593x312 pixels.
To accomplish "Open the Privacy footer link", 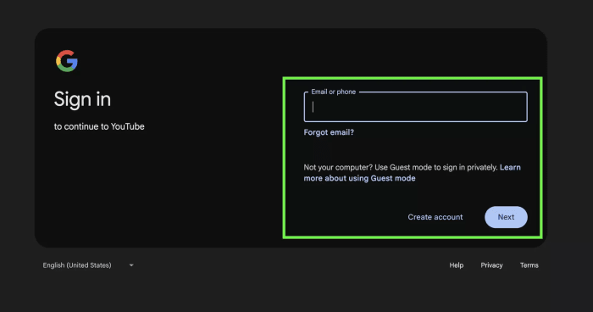I will pos(491,265).
